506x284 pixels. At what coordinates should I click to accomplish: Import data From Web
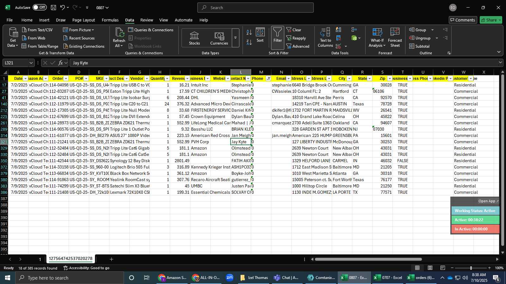pyautogui.click(x=34, y=38)
